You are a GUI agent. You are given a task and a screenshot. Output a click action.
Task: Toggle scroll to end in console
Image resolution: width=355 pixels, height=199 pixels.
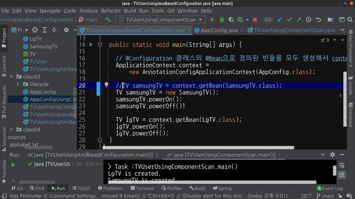342,175
